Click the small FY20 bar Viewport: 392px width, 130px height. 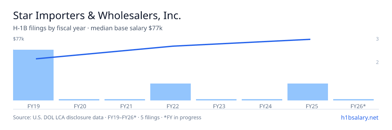pos(79,100)
